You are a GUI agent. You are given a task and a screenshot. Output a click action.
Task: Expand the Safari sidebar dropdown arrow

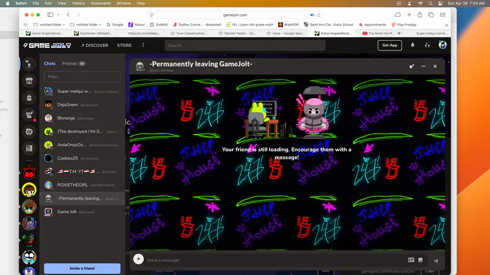(58, 15)
